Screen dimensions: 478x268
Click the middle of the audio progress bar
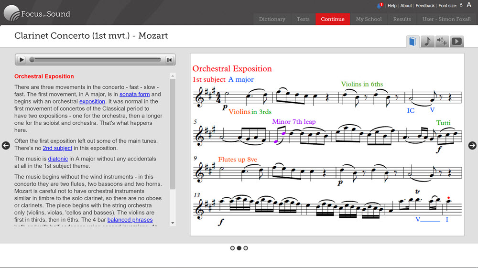coord(96,60)
